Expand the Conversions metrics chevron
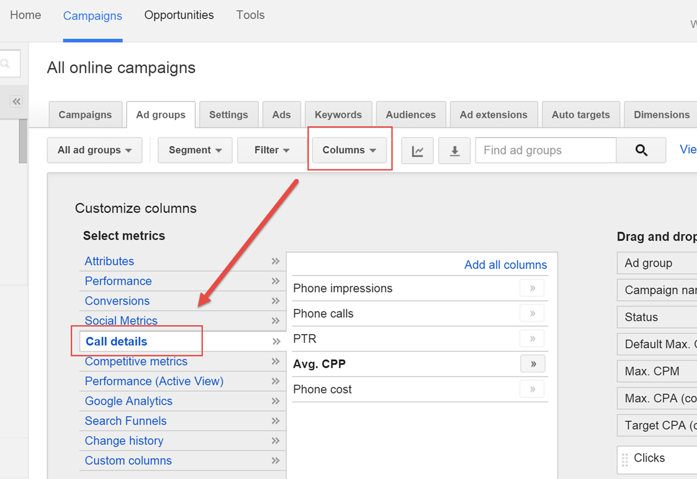This screenshot has height=479, width=697. (x=276, y=301)
